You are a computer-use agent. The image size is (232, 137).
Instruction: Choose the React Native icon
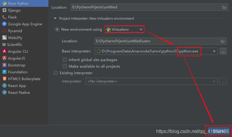[x=4, y=93]
